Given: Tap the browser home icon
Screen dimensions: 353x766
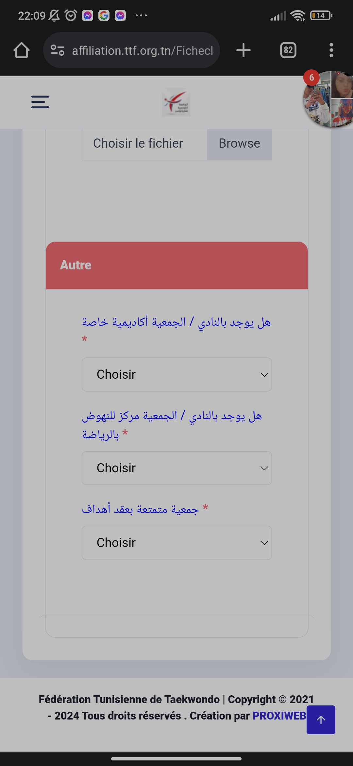Looking at the screenshot, I should 22,50.
